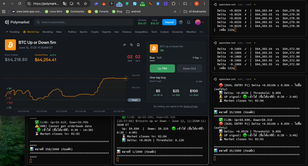
Task: Reload the Polymarket page
Action: click(x=20, y=4)
